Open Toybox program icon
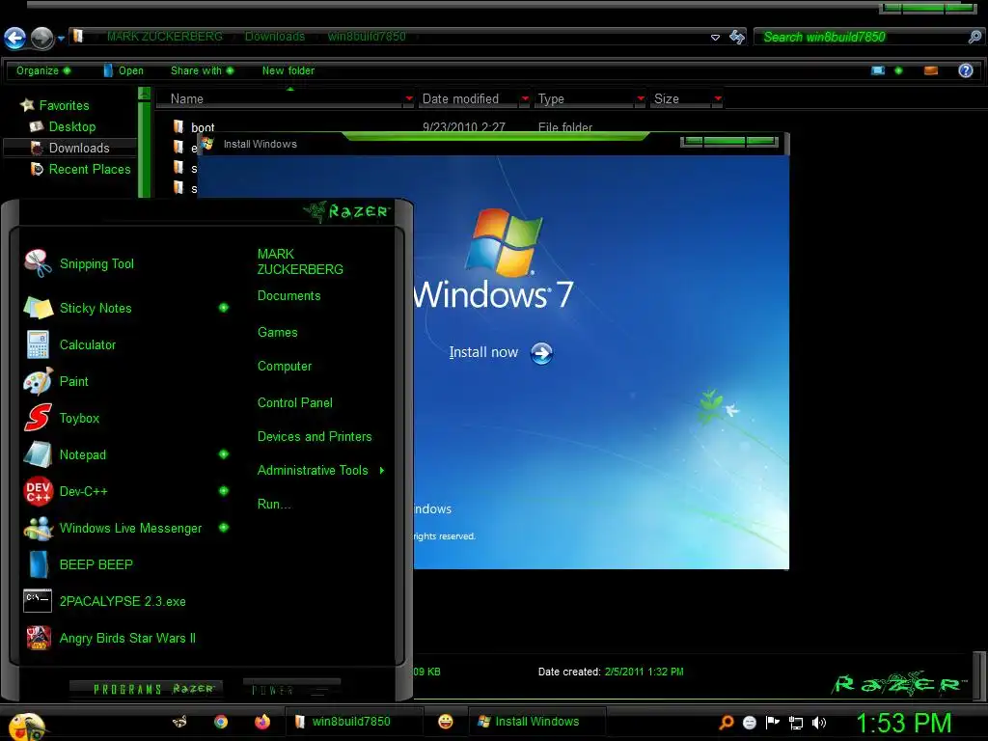 tap(38, 418)
